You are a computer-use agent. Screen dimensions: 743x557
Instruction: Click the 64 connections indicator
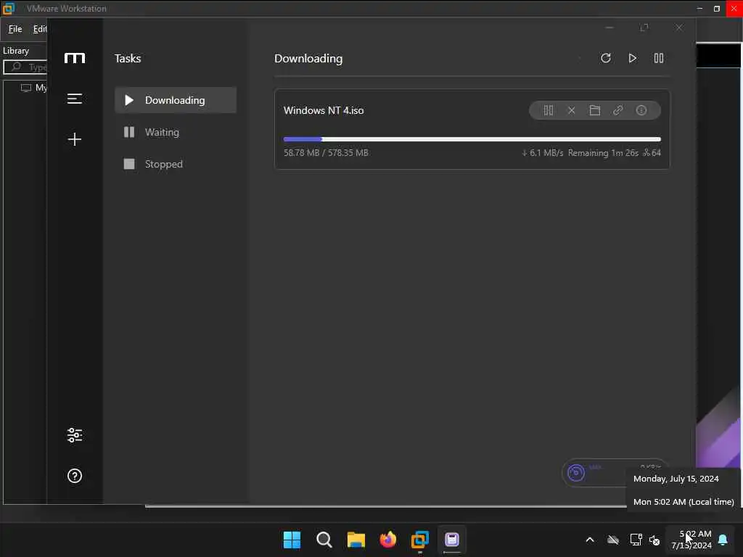652,152
